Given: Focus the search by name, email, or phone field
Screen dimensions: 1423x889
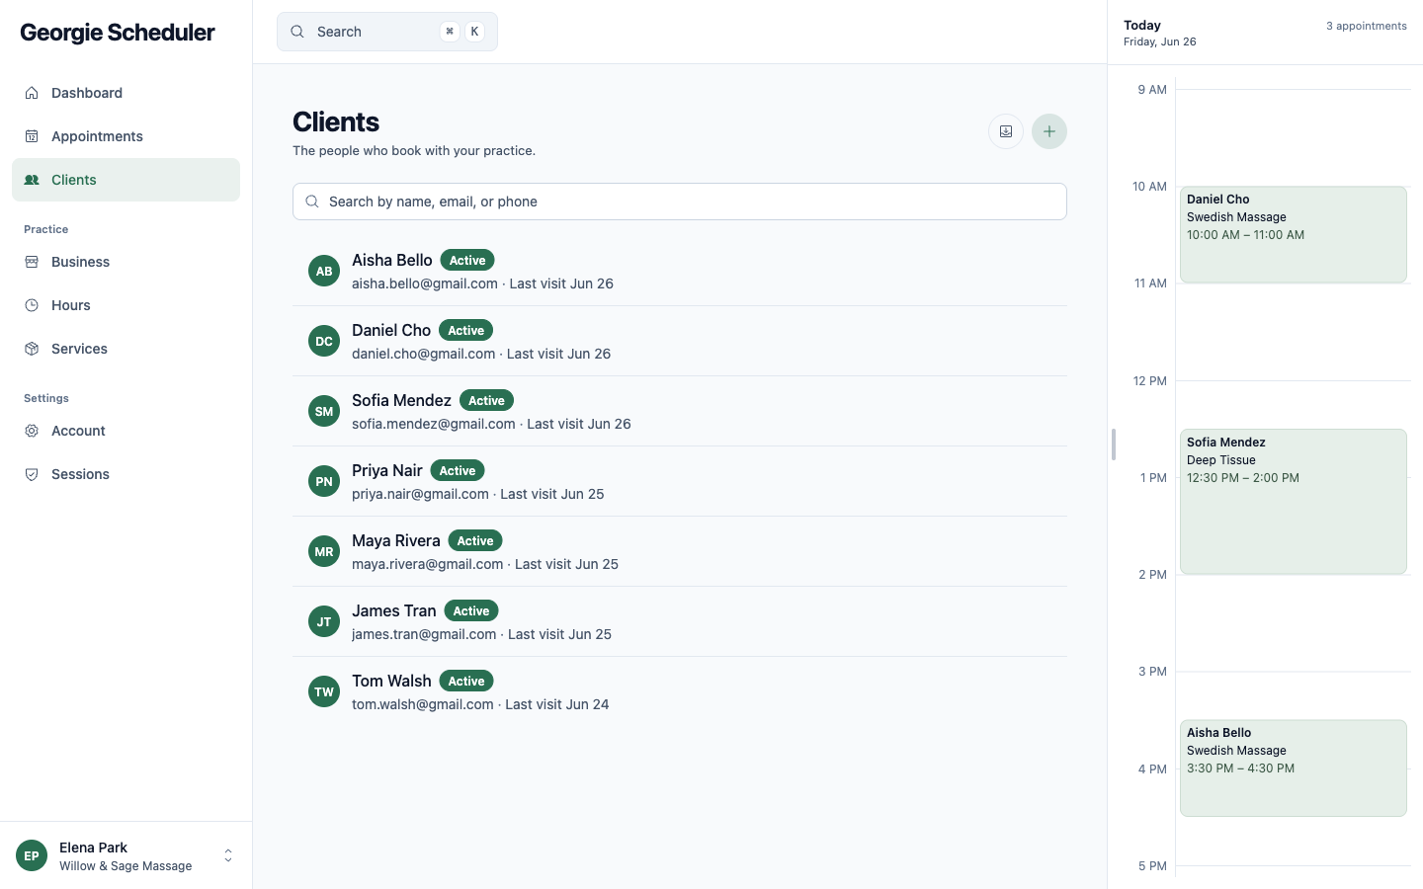Looking at the screenshot, I should [680, 202].
